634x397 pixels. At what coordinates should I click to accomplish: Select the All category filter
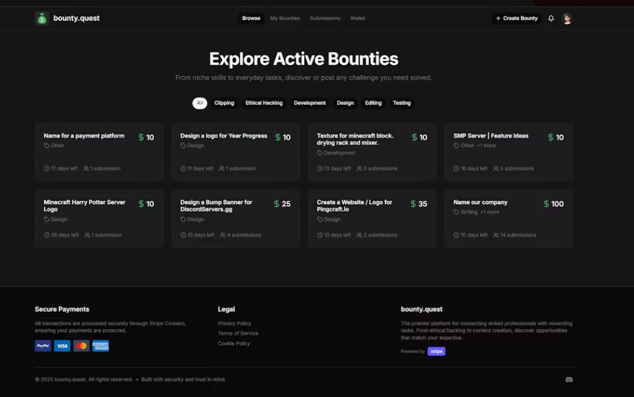coord(200,103)
